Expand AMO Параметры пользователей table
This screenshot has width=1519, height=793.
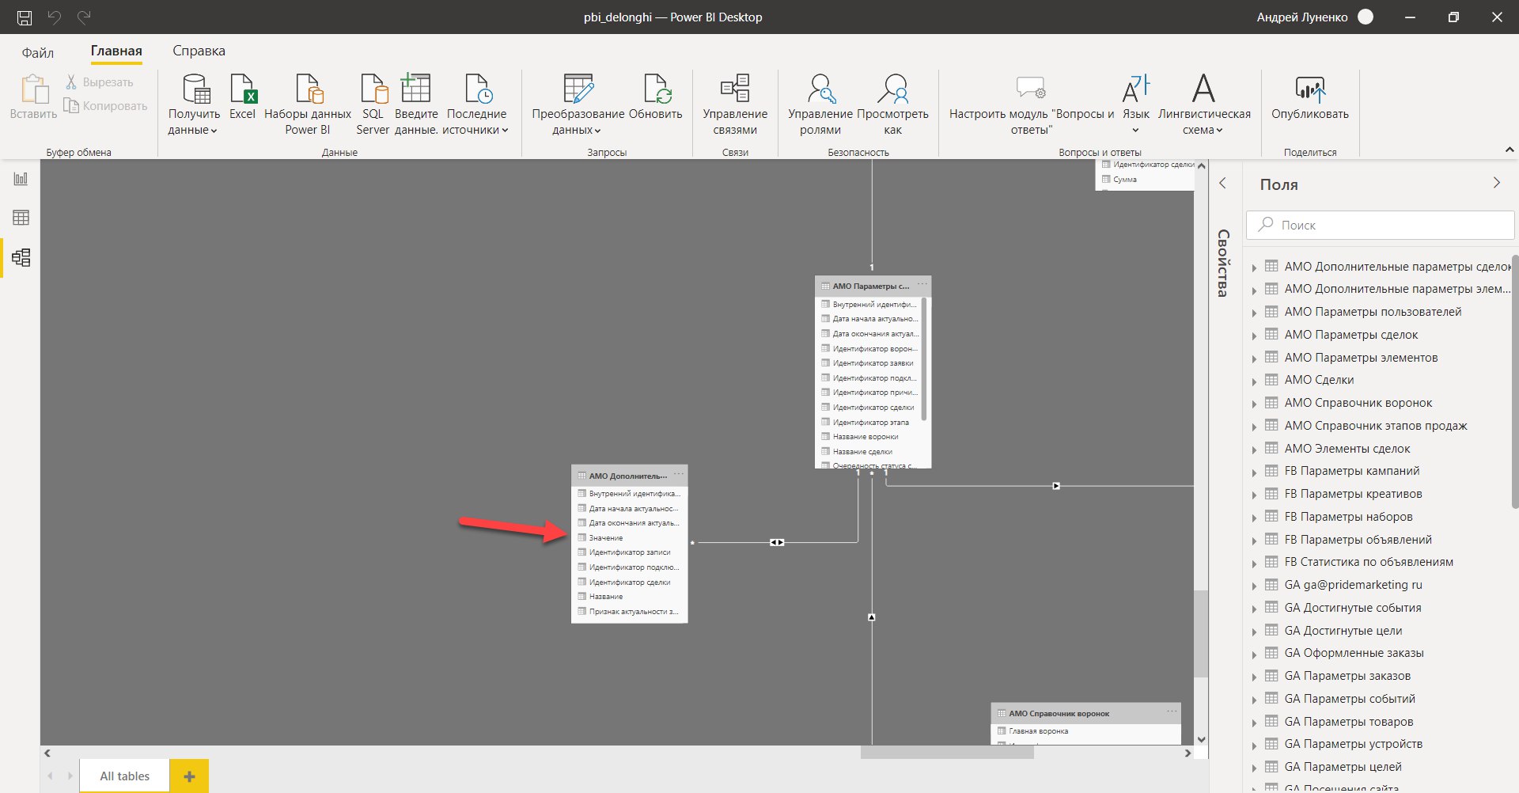tap(1254, 313)
